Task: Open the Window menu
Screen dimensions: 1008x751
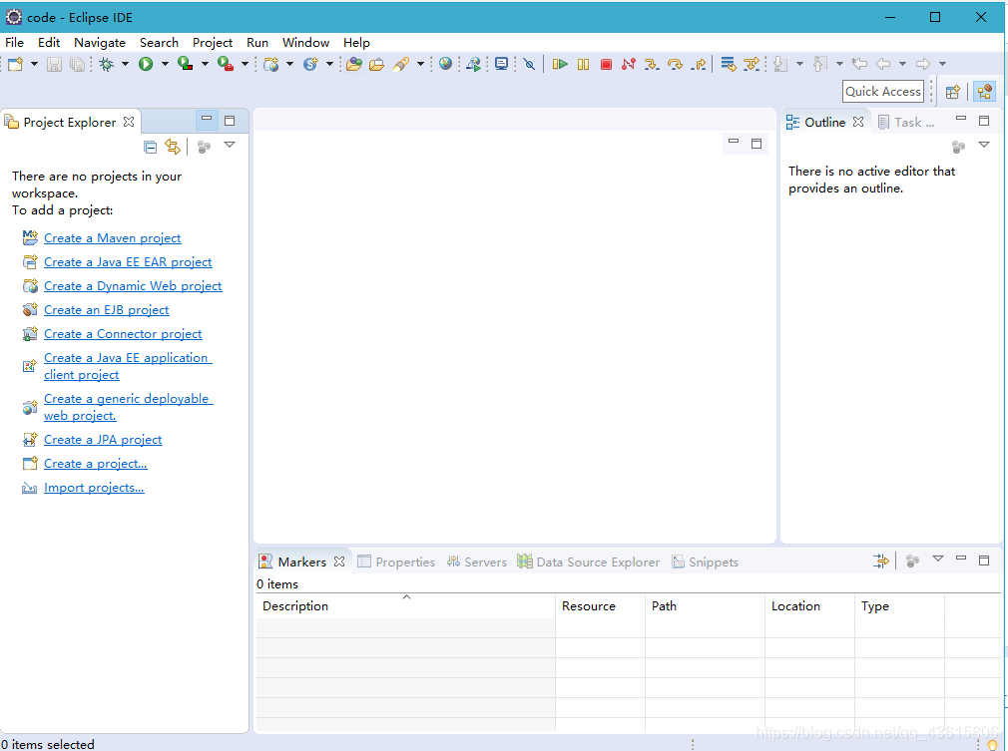Action: click(306, 43)
